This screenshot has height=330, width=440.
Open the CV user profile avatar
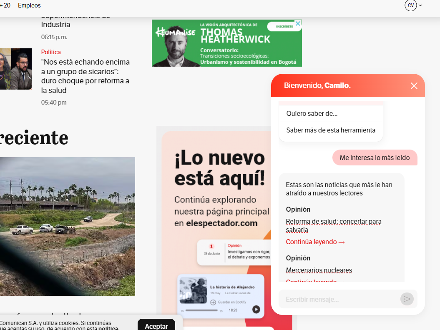[410, 5]
